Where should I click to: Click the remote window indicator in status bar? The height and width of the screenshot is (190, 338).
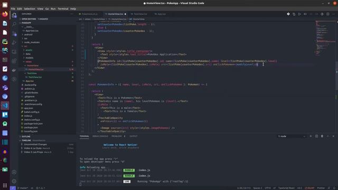(x=13, y=188)
